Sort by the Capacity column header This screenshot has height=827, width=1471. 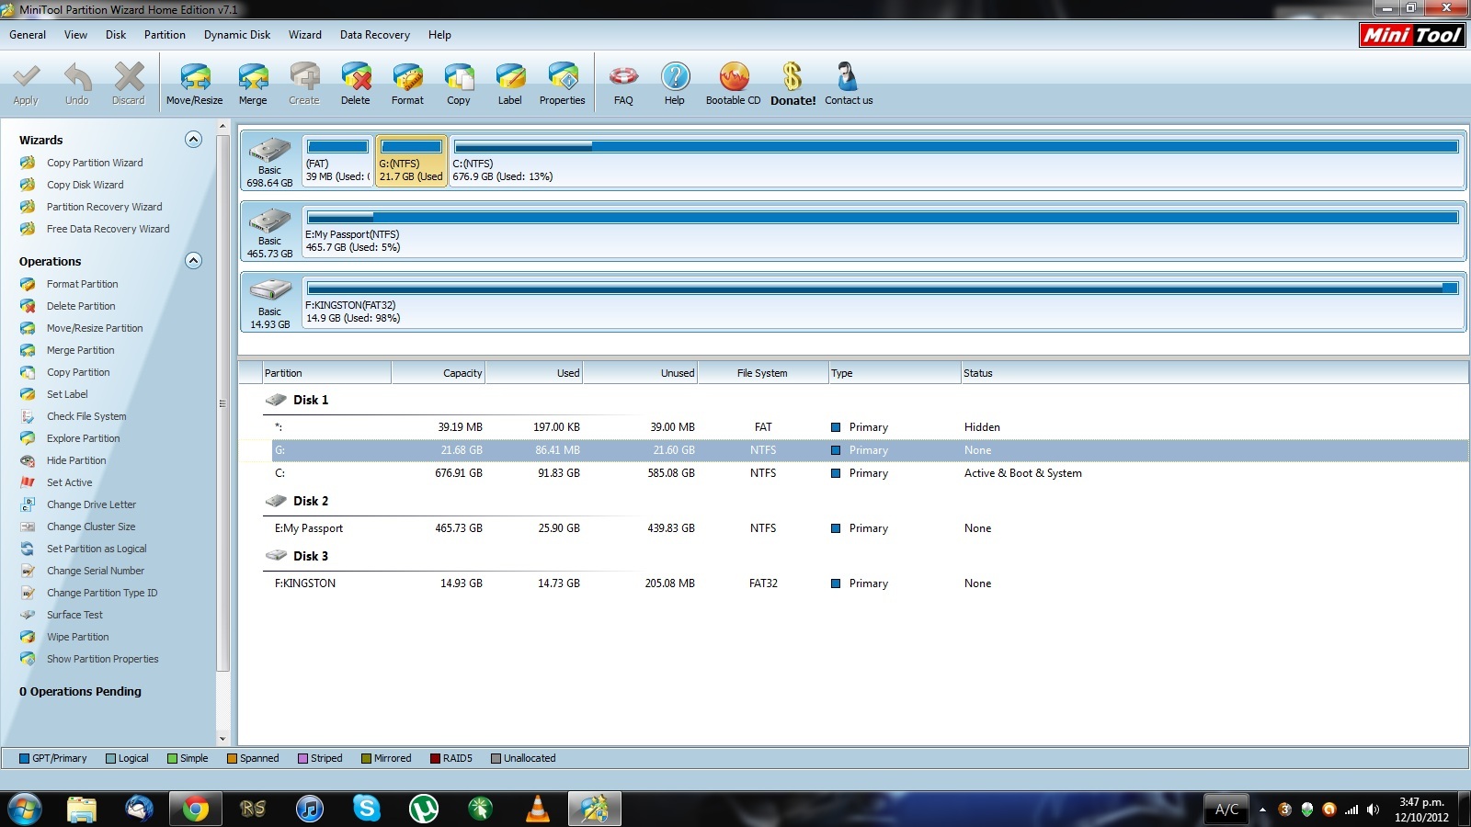click(439, 373)
